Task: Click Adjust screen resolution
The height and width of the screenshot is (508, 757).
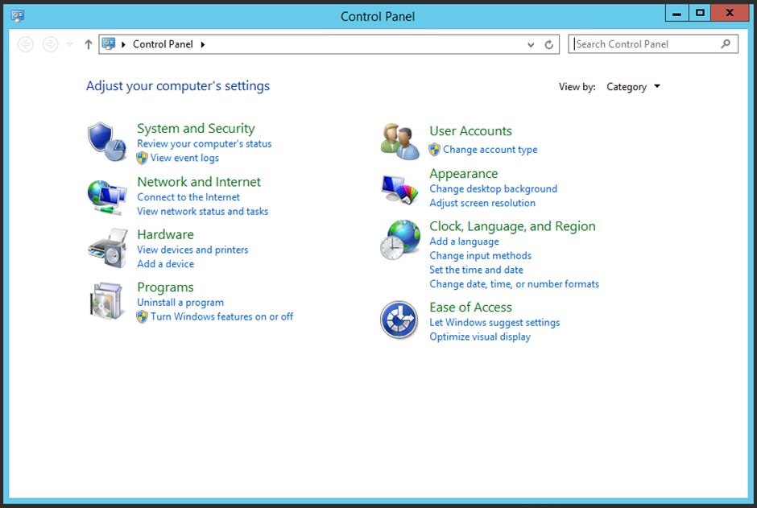Action: [x=482, y=203]
